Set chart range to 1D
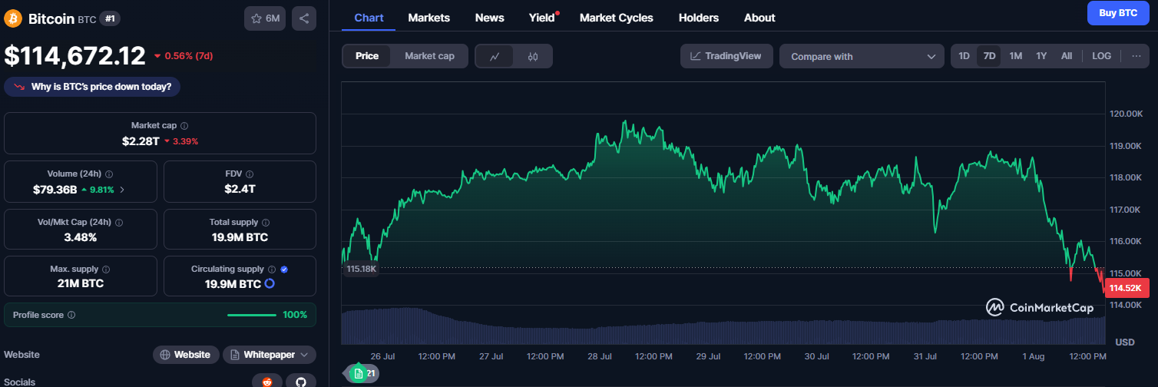The width and height of the screenshot is (1158, 387). click(x=964, y=56)
